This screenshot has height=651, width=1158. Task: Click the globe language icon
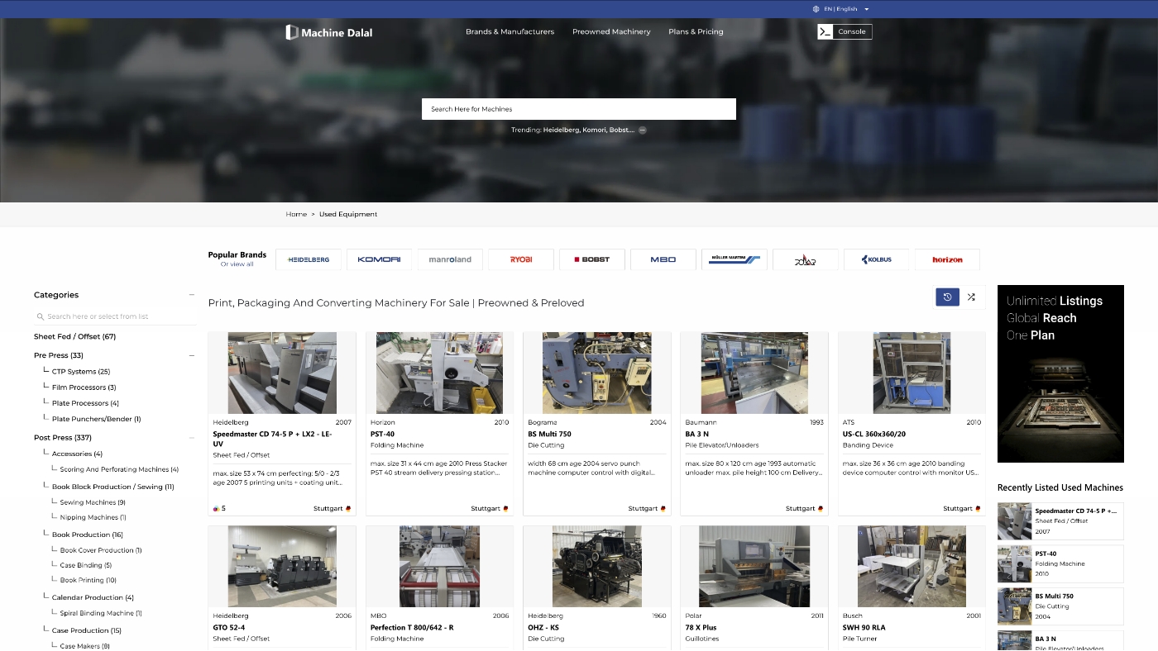816,9
